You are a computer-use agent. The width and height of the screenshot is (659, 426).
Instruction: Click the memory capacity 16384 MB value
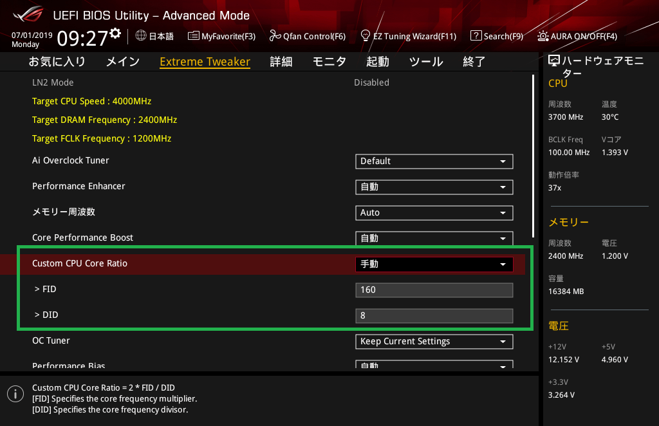pos(566,291)
